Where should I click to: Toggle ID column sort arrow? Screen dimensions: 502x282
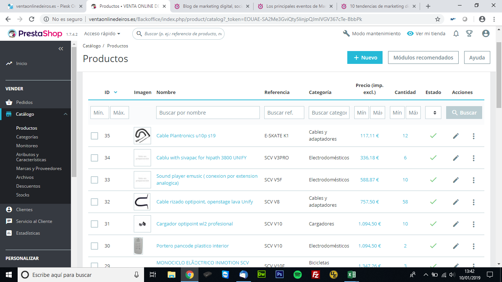click(115, 92)
